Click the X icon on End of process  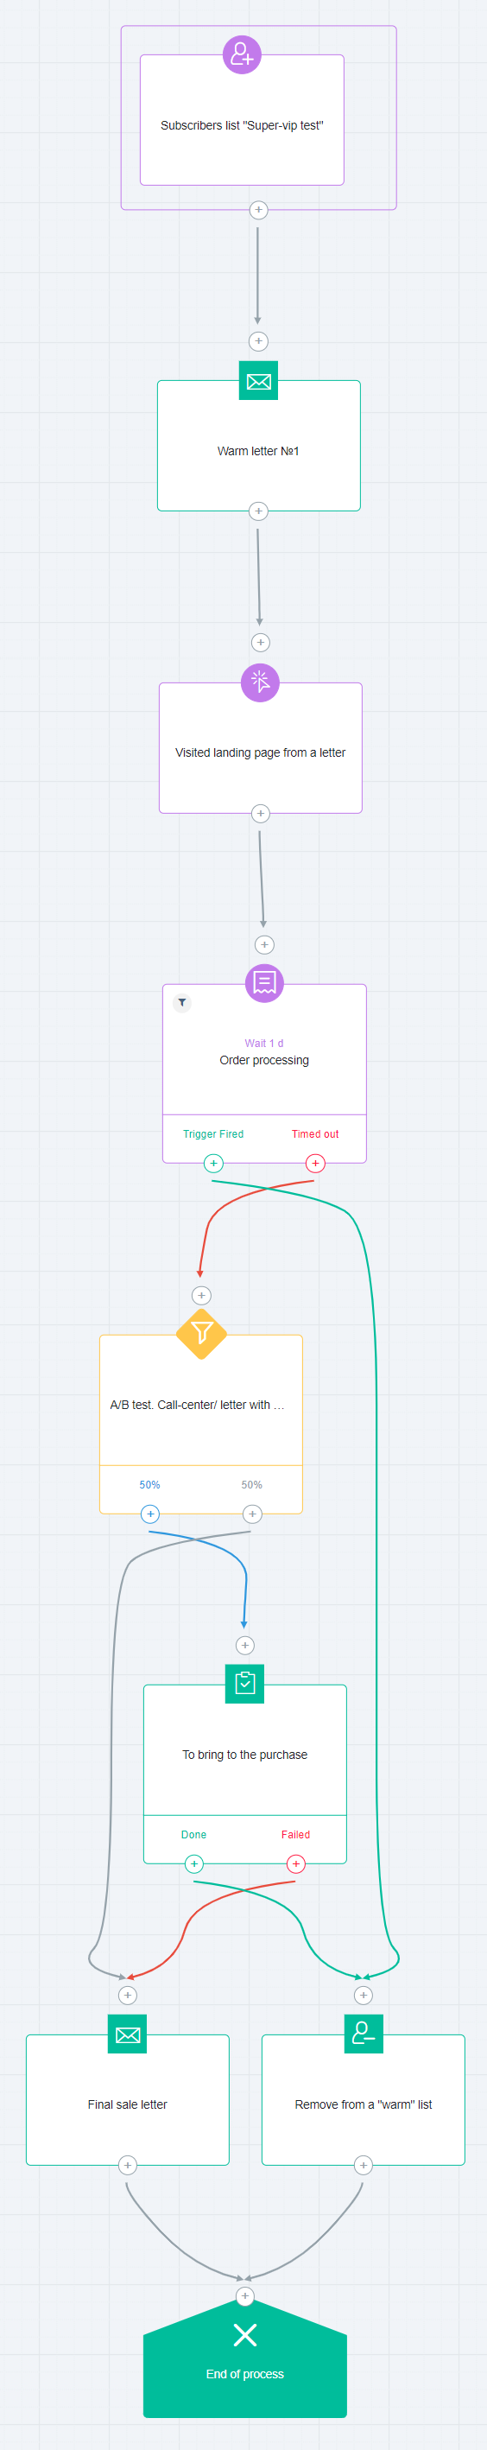(245, 2334)
